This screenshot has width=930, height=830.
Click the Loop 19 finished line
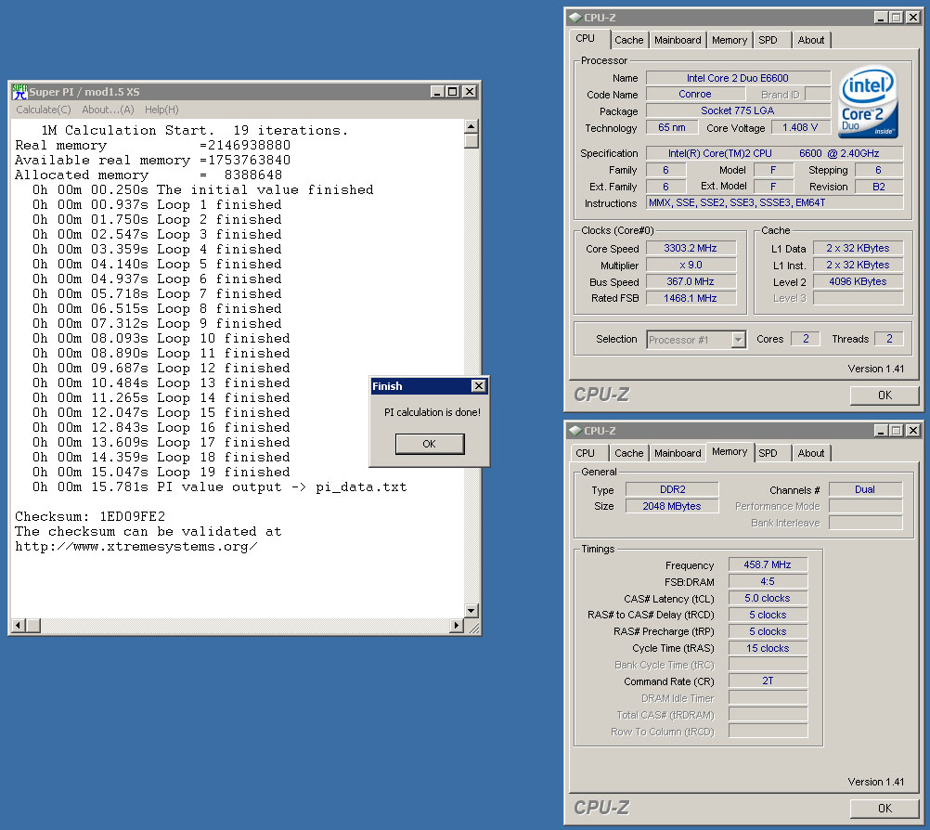pyautogui.click(x=161, y=472)
